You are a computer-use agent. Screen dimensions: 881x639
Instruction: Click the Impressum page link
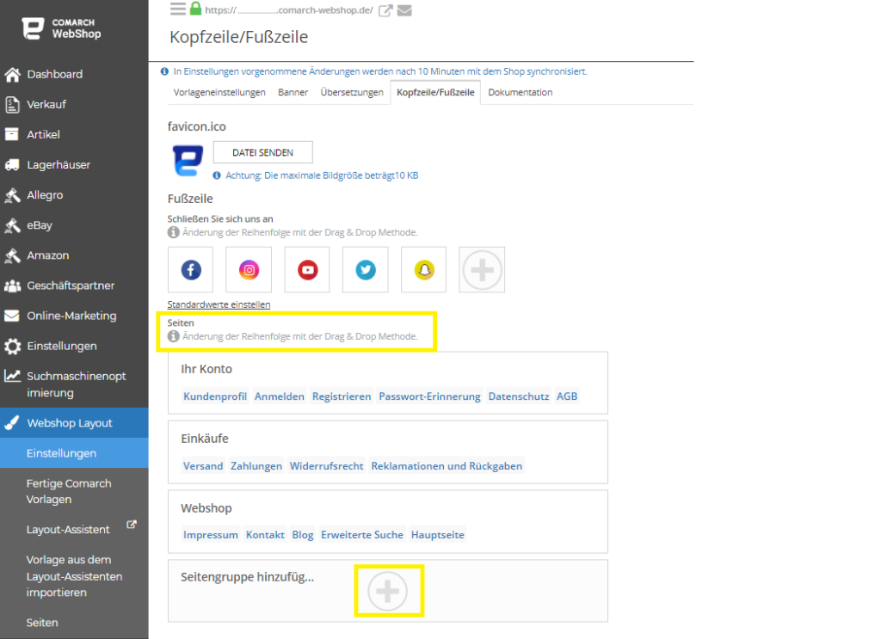[x=211, y=535]
